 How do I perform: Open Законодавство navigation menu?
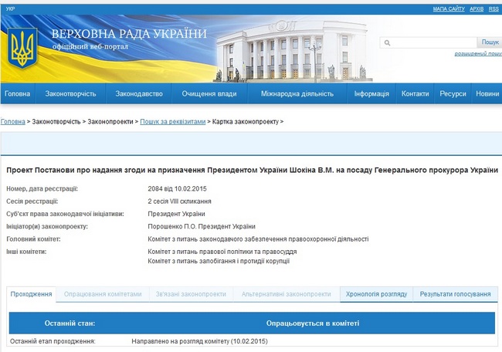[139, 93]
